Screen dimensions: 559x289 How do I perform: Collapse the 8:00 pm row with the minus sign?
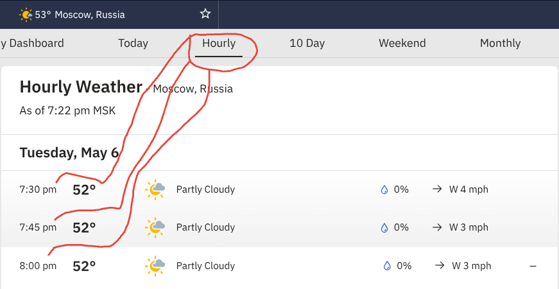coord(533,266)
